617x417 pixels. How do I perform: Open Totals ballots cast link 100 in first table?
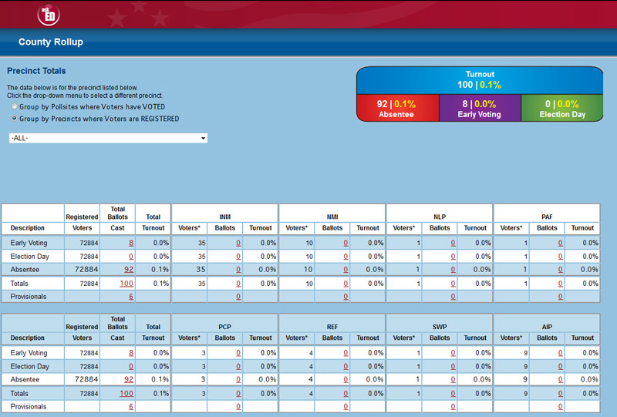[126, 283]
